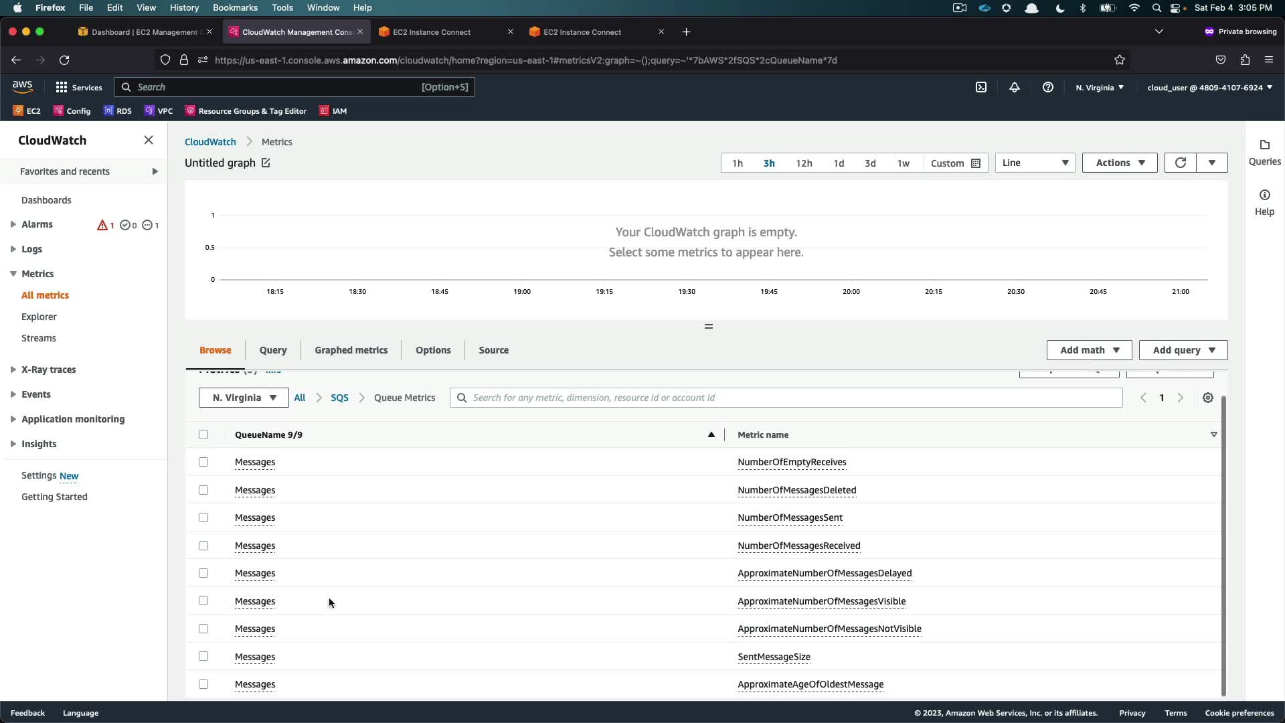Open the notifications bell icon
Image resolution: width=1285 pixels, height=723 pixels.
point(1015,87)
